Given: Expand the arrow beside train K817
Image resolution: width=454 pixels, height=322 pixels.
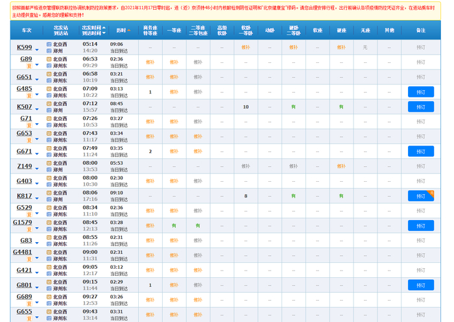Looking at the screenshot, I should pyautogui.click(x=37, y=199).
